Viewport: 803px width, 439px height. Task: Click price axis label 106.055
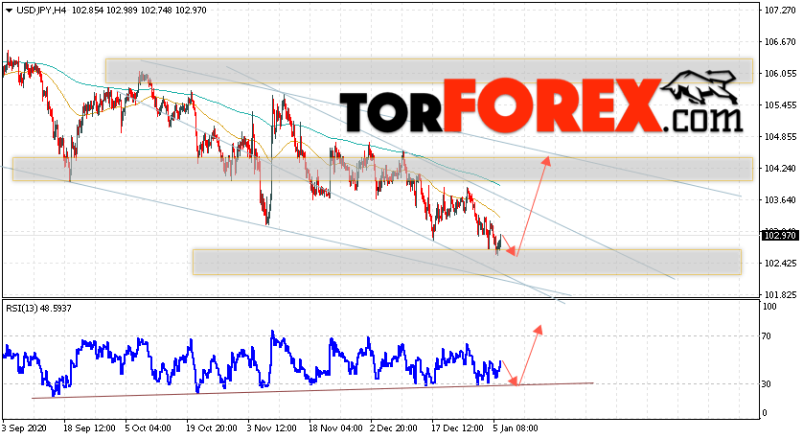(780, 74)
